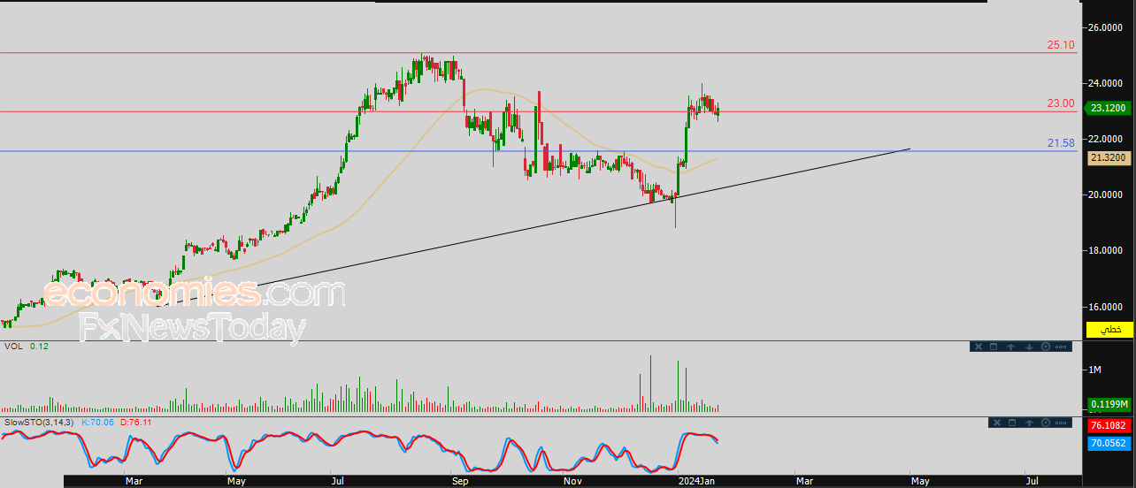Click the Nov date axis label
1136x488 pixels.
[x=572, y=481]
